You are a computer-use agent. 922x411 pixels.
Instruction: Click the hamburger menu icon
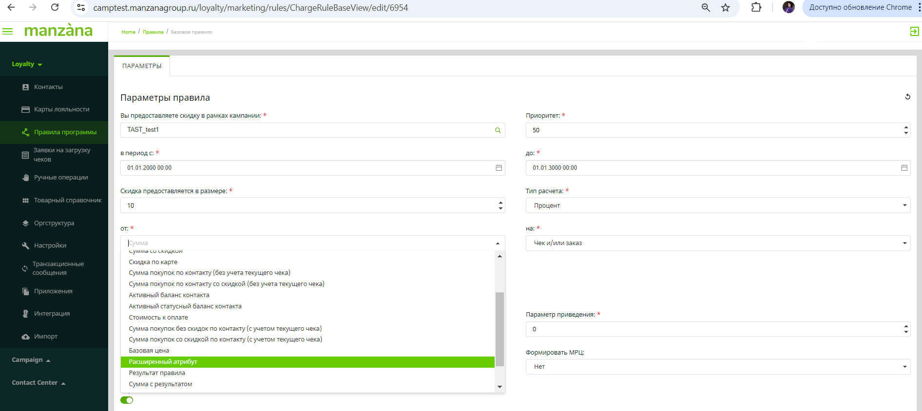tap(8, 32)
